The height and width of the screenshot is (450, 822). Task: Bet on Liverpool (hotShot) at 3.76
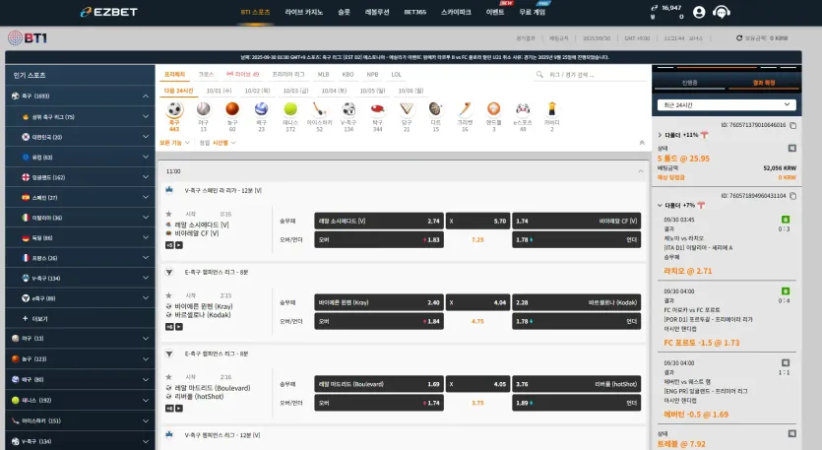(x=576, y=384)
